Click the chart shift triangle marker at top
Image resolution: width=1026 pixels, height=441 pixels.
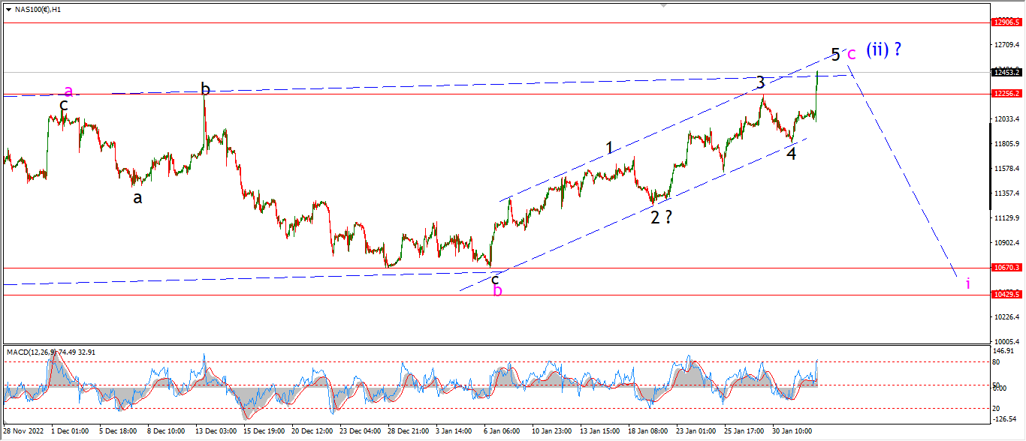tap(662, 4)
